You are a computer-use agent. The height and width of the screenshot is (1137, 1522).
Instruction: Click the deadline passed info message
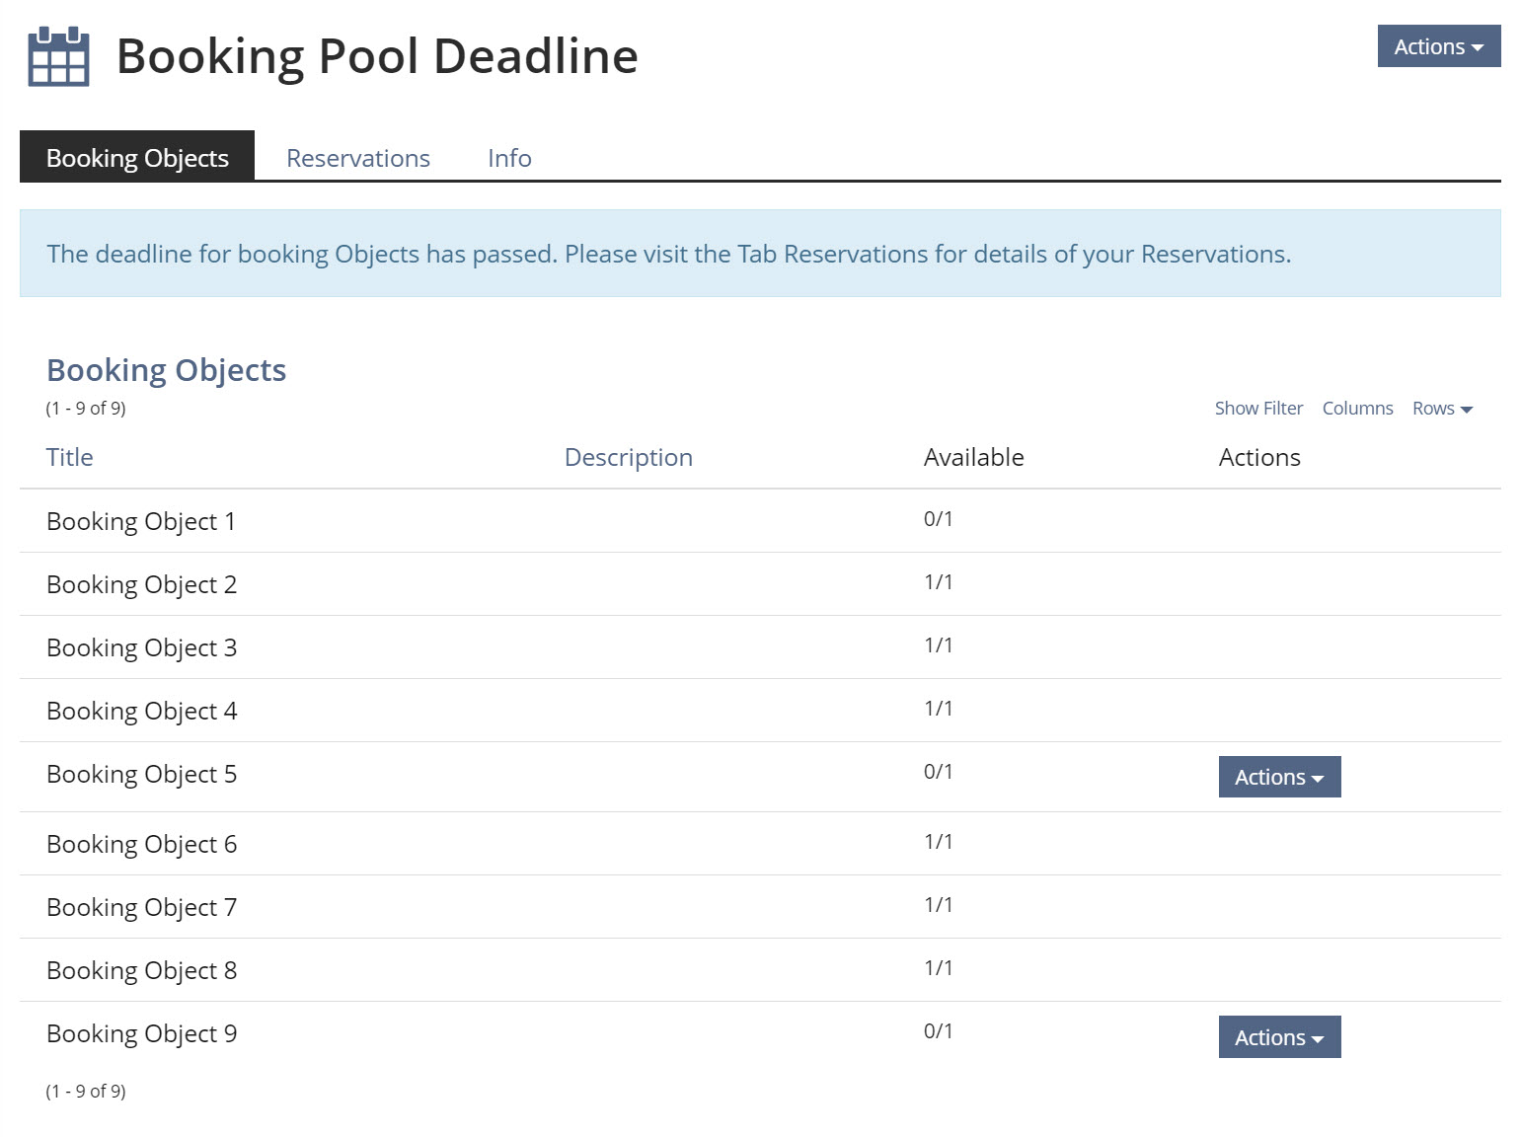pos(668,255)
